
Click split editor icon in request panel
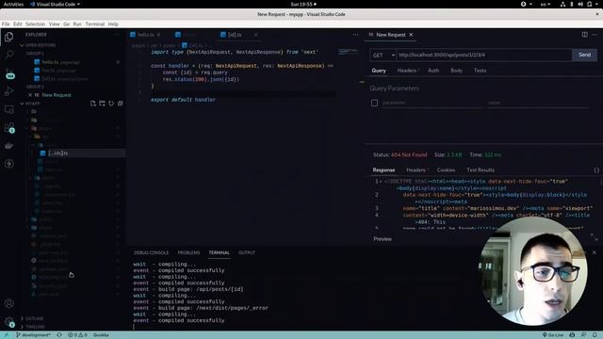[584, 35]
